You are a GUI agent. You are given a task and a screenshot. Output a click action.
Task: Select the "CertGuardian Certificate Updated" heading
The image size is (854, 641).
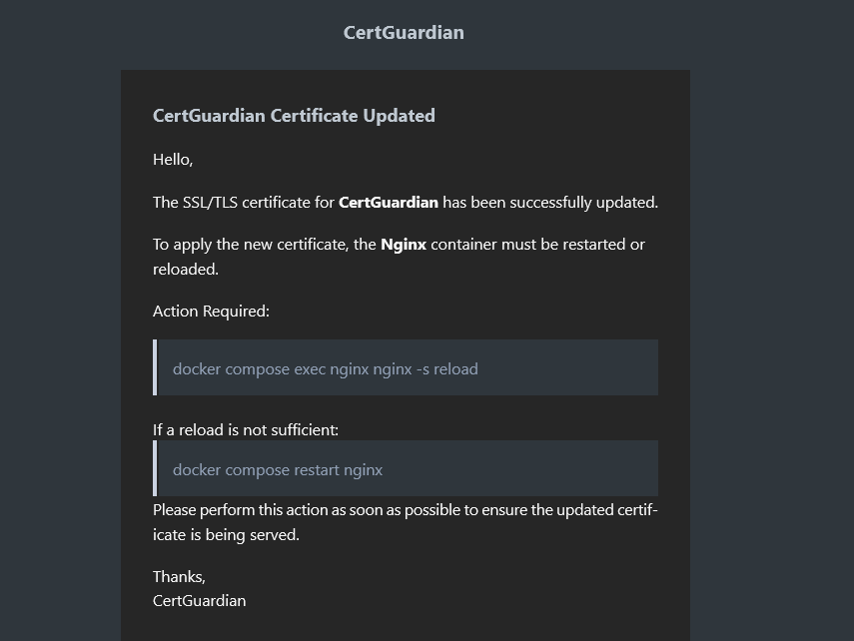click(294, 116)
